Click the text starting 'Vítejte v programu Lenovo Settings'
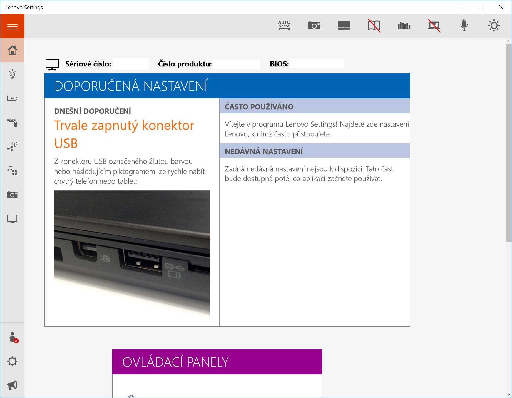The height and width of the screenshot is (398, 512). pos(317,129)
